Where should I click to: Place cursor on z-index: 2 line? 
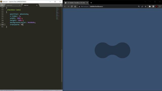tap(15, 16)
